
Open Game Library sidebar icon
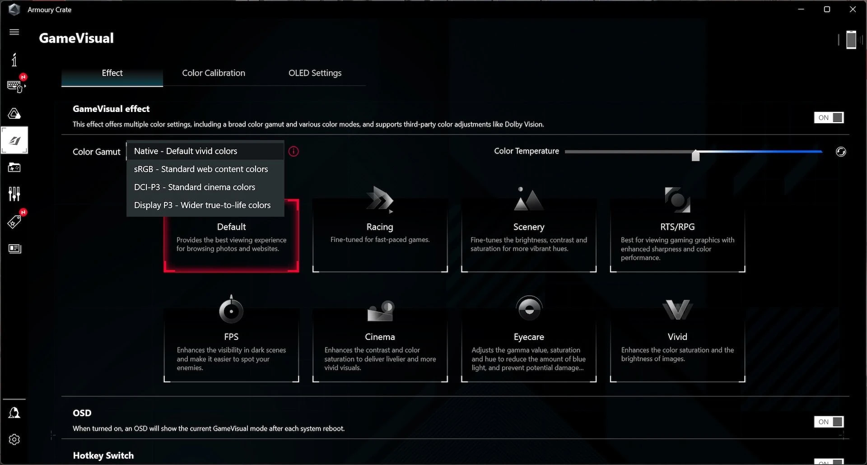(x=14, y=167)
